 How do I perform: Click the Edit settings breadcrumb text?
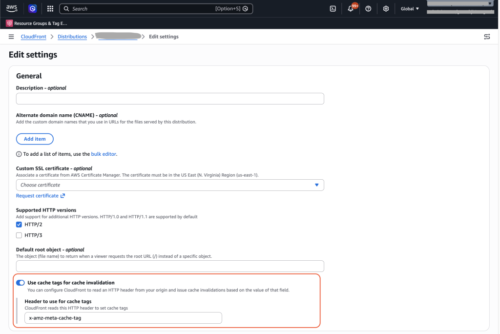click(x=164, y=37)
